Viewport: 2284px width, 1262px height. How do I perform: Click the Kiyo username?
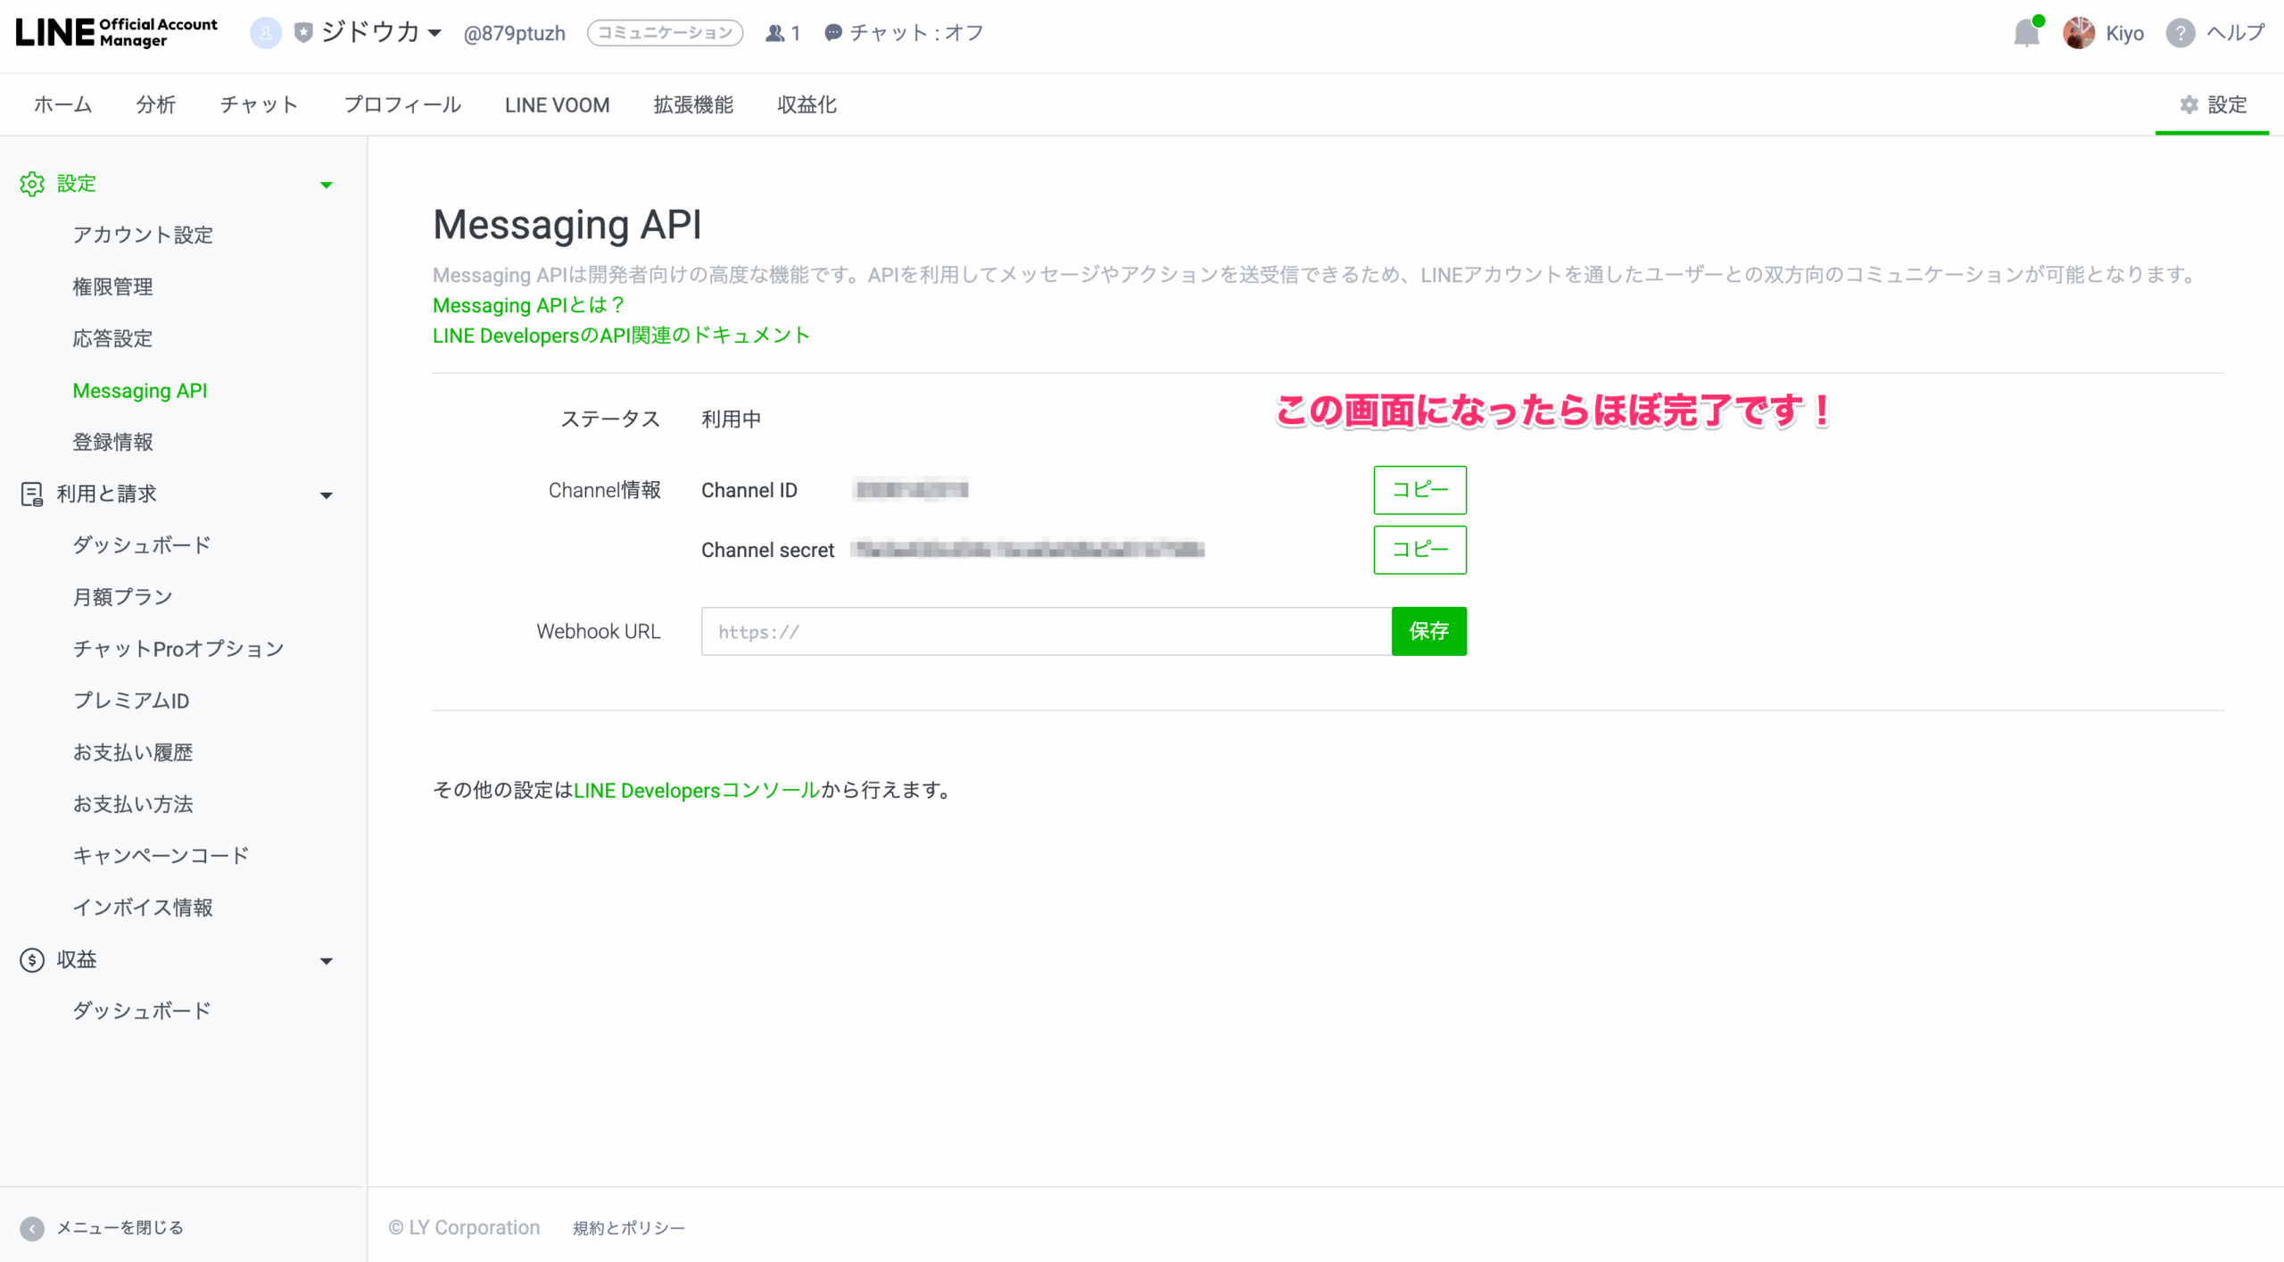click(x=2124, y=33)
